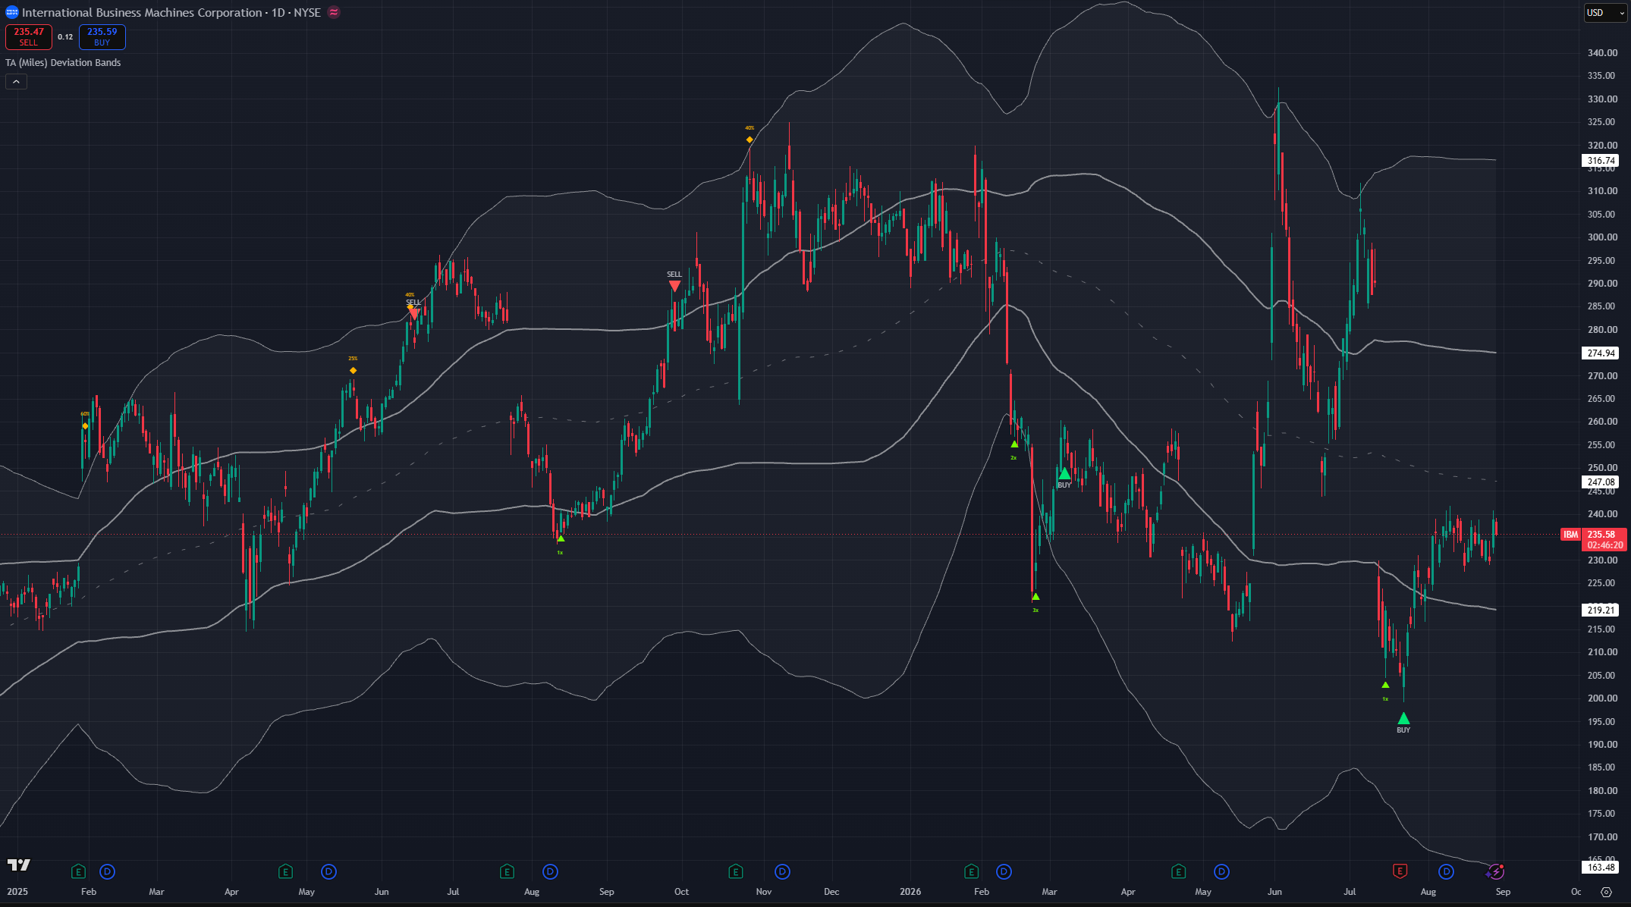
Task: Click dividend D marker beside the lightning icon
Action: pos(1447,871)
